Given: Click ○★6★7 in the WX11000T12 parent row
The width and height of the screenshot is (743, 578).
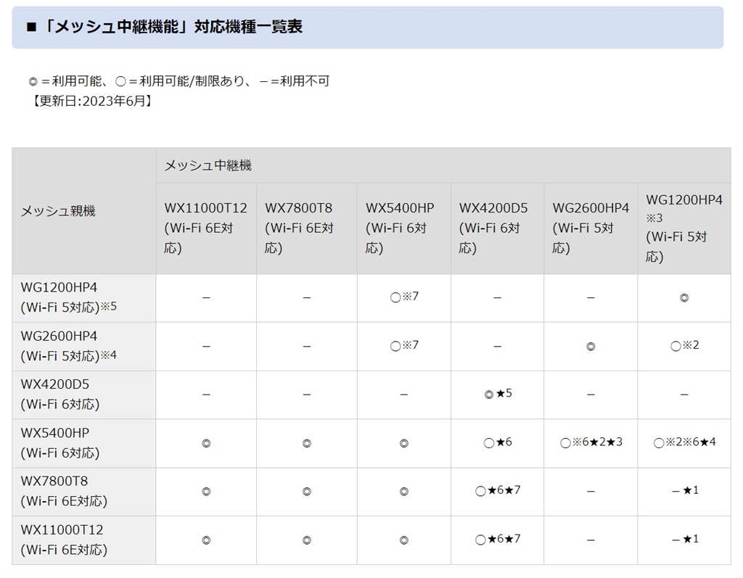Looking at the screenshot, I should (x=498, y=540).
